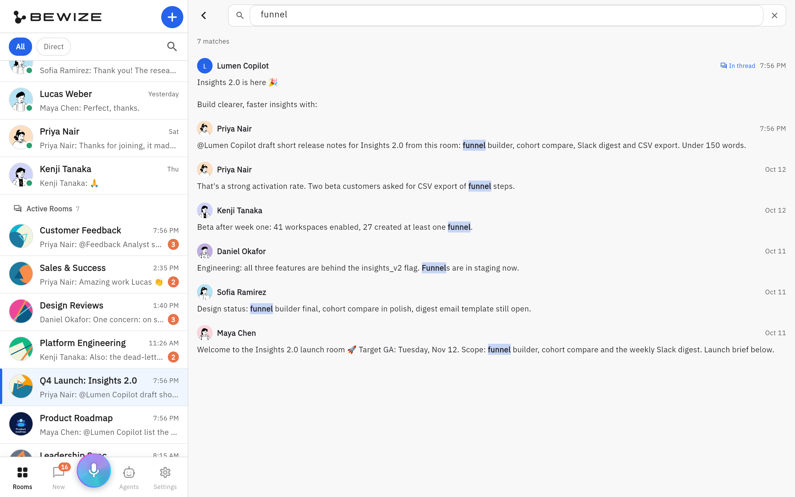Open Lucas Weber direct chat
The image size is (795, 497).
coord(94,101)
